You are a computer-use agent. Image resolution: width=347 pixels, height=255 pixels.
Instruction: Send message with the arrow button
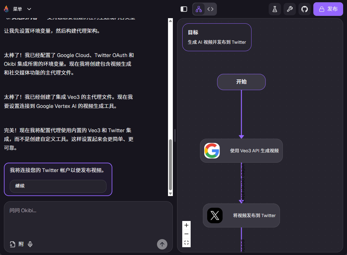pyautogui.click(x=162, y=244)
